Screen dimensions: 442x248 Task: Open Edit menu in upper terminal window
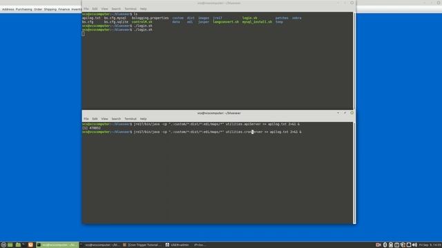(95, 9)
